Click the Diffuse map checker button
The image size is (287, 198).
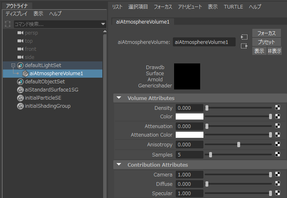click(x=278, y=183)
